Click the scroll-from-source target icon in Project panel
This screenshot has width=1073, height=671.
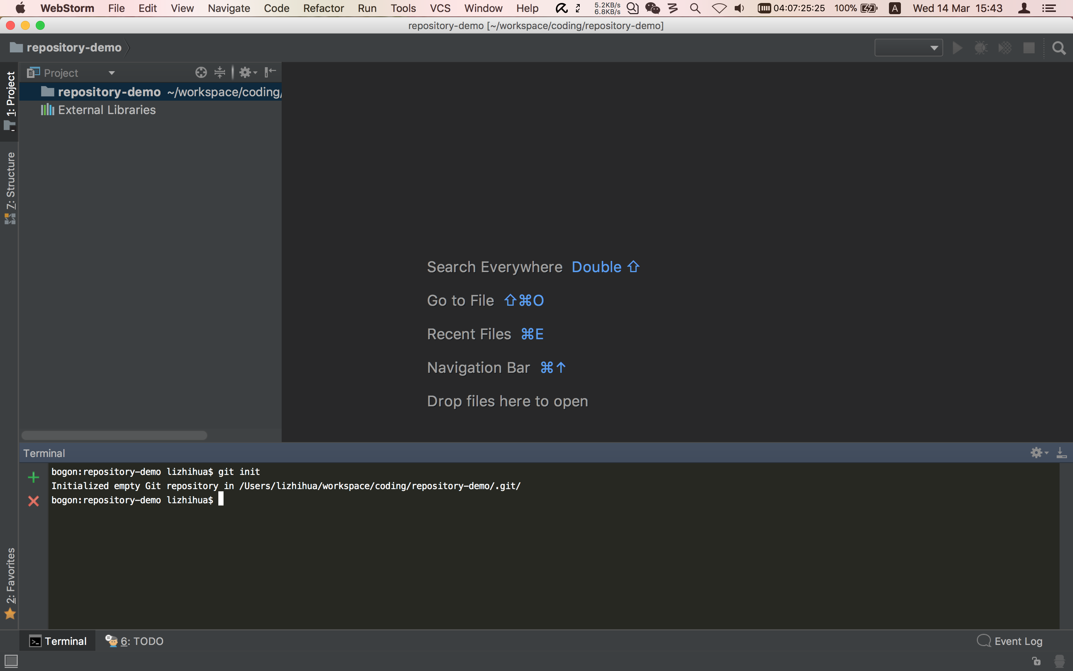coord(201,72)
